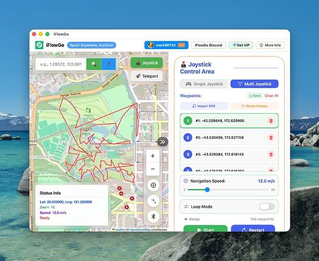Delete waypoint #2 with trash icon
The height and width of the screenshot is (261, 319).
pyautogui.click(x=271, y=137)
